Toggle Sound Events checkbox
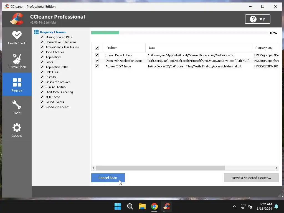This screenshot has height=213, width=284. (x=42, y=102)
